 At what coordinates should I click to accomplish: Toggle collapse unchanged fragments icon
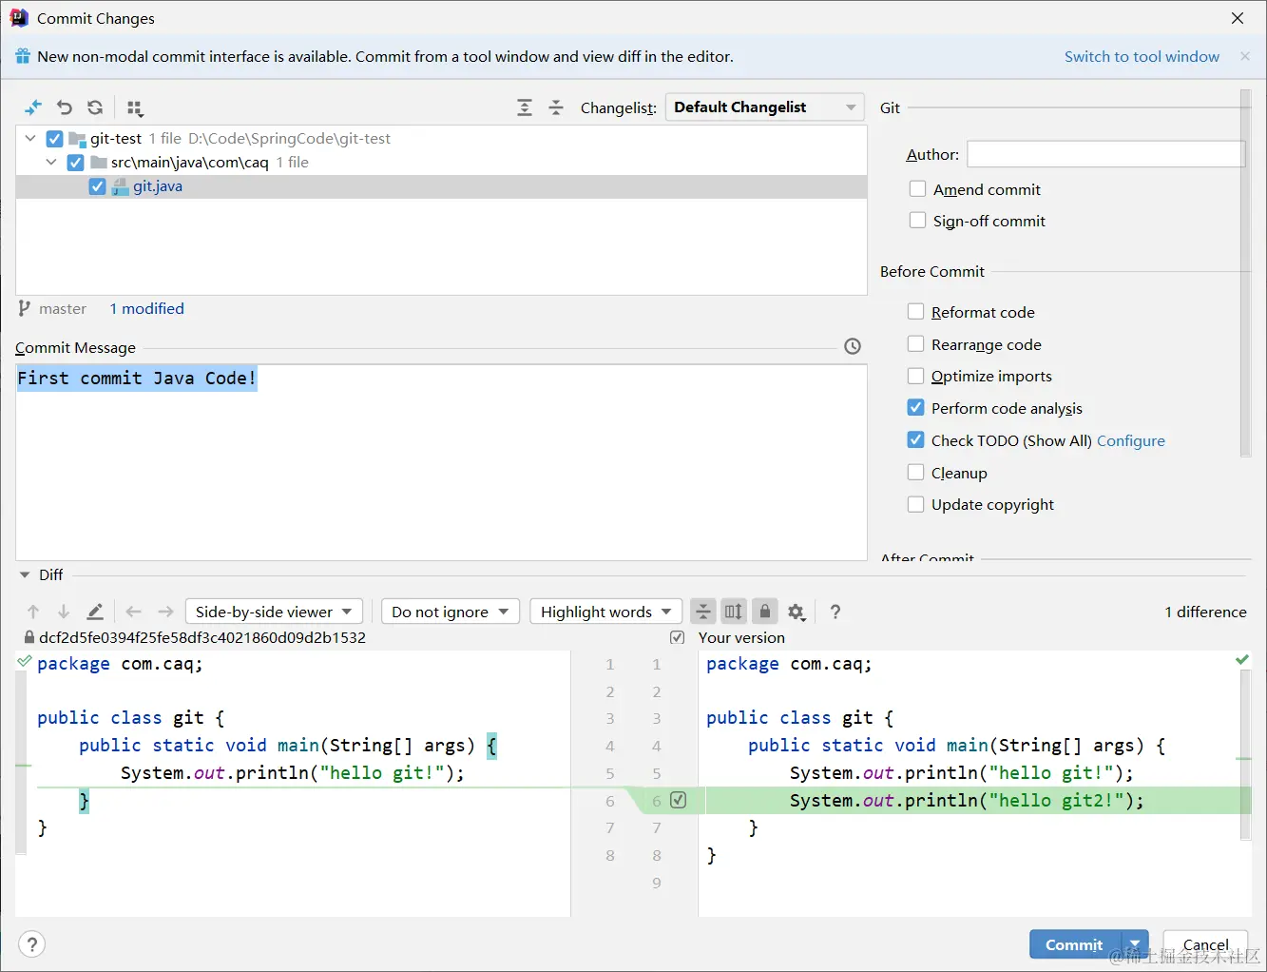pyautogui.click(x=702, y=612)
